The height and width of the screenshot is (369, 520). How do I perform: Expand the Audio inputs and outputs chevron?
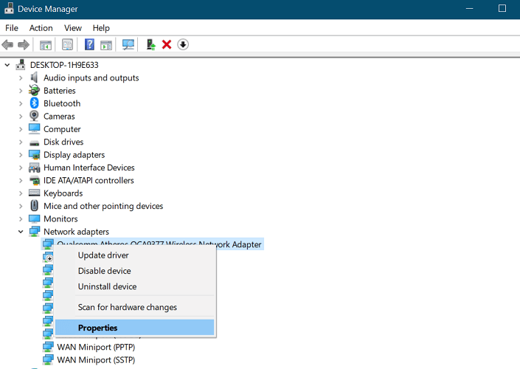(x=21, y=78)
